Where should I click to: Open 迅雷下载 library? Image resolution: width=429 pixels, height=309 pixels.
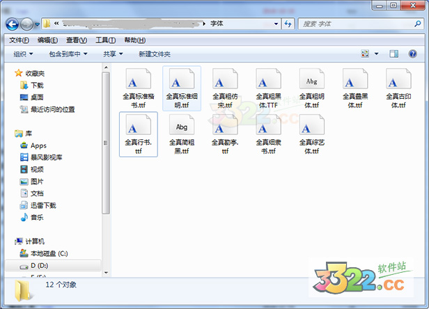[38, 205]
